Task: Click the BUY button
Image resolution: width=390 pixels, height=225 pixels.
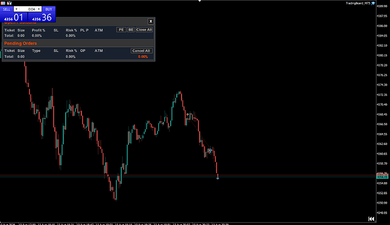Action: [x=49, y=9]
